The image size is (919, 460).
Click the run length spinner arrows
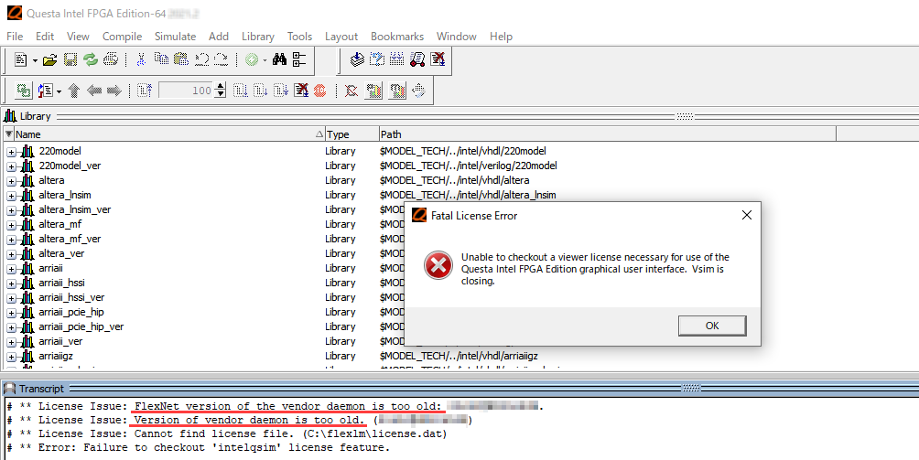(221, 91)
